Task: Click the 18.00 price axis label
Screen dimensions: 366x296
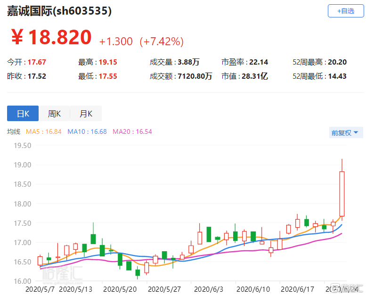Action: pyautogui.click(x=23, y=204)
